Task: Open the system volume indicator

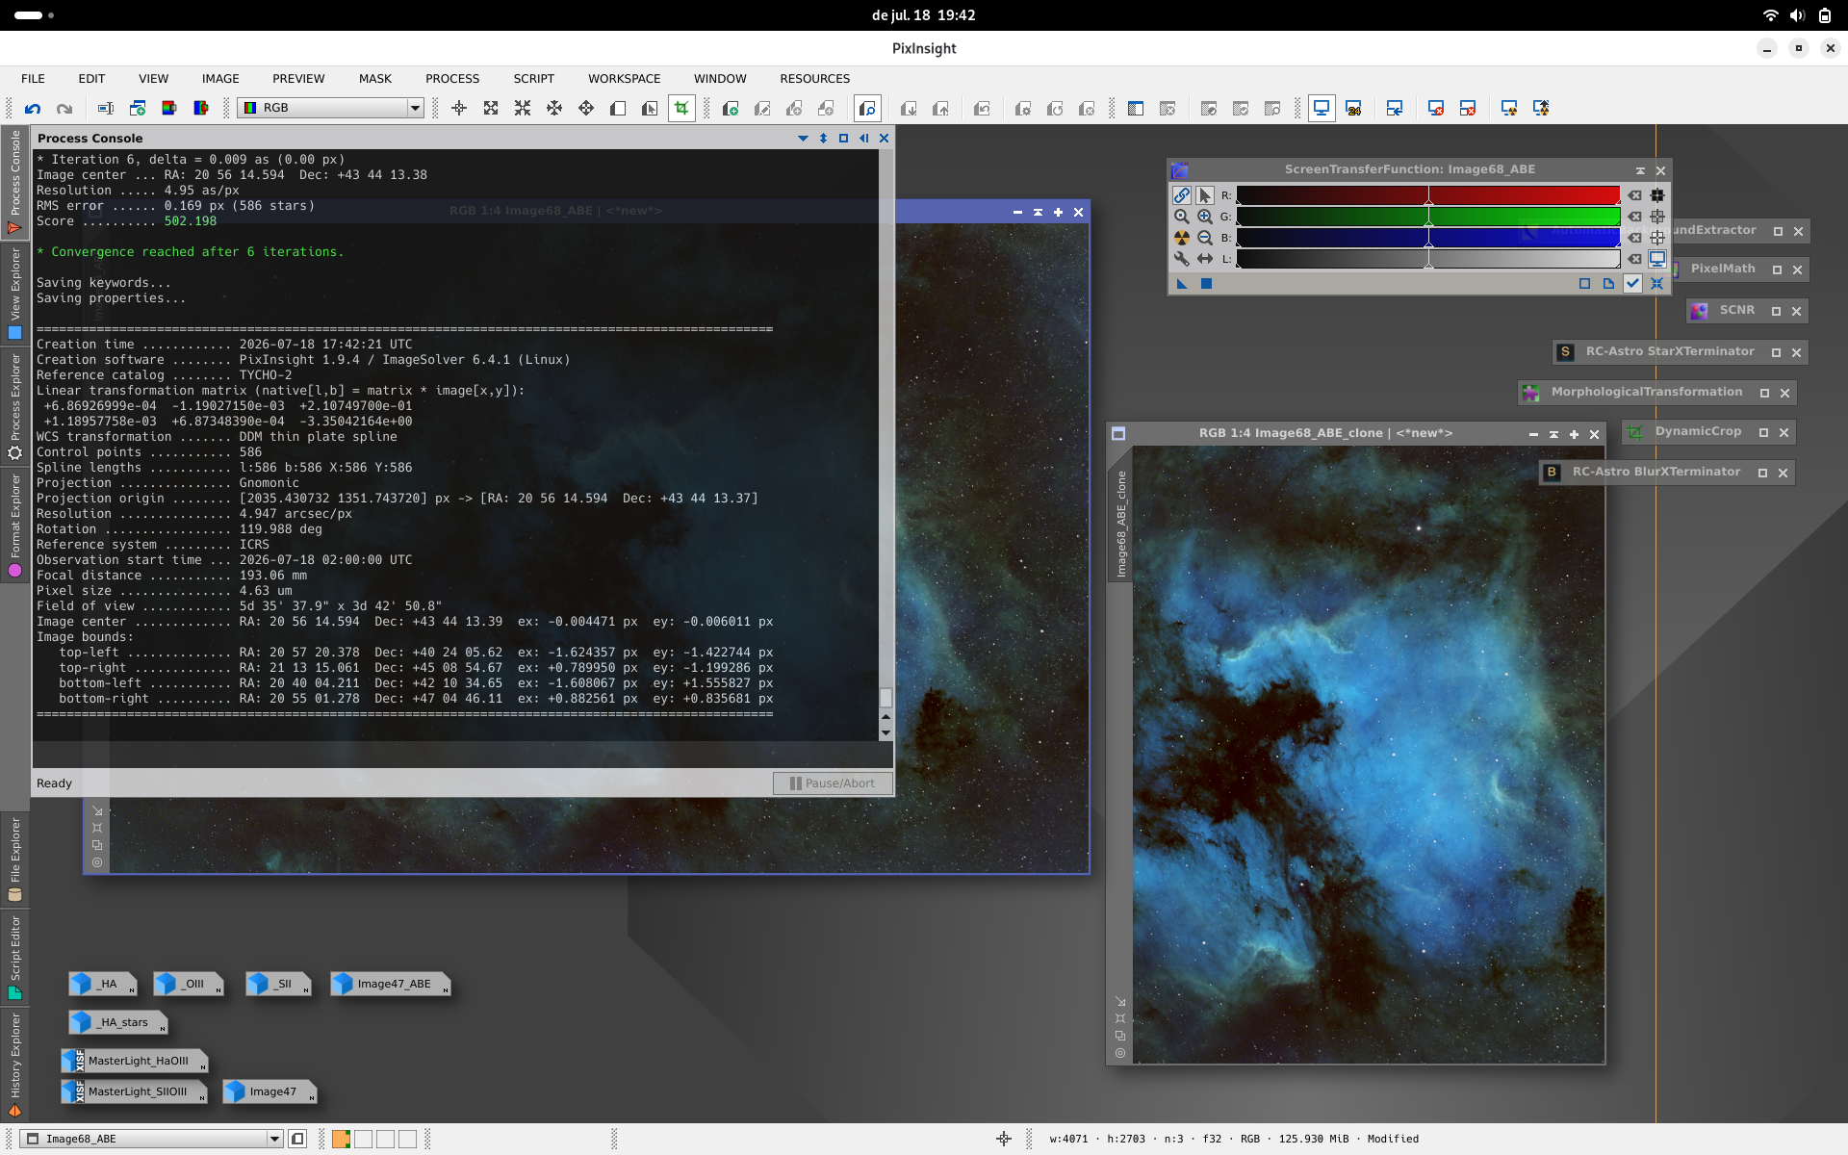Action: pos(1797,15)
